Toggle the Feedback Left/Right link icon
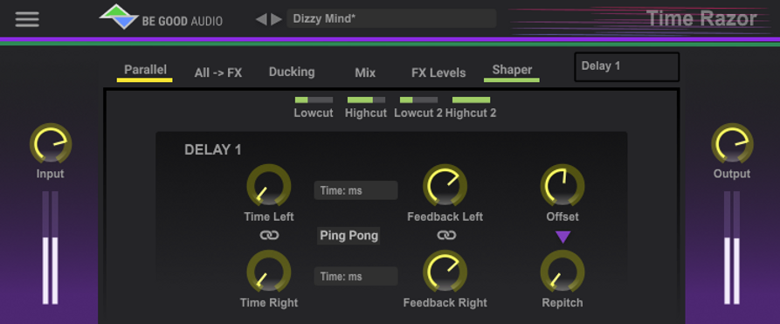Screen dimensions: 780x324 [446, 235]
